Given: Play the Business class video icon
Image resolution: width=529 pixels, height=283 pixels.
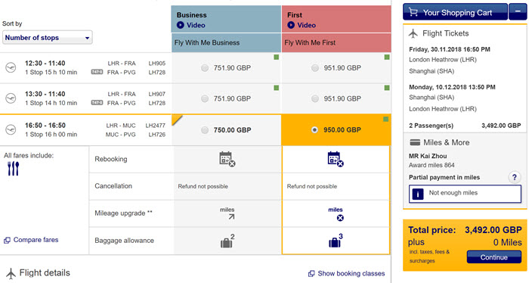Looking at the screenshot, I should click(x=180, y=25).
